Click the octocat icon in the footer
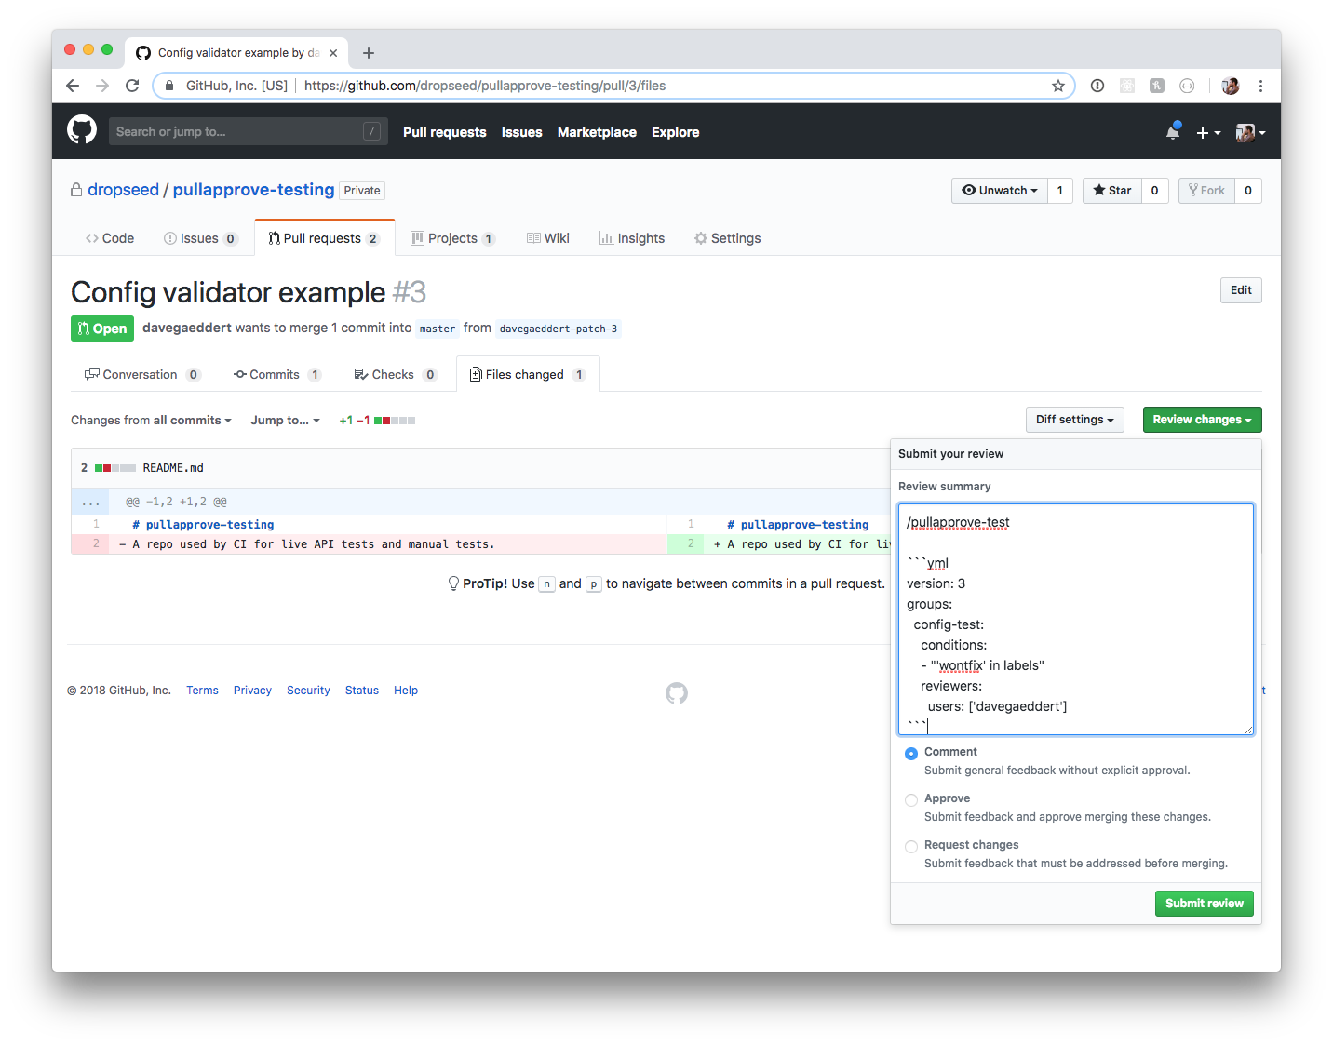 click(x=677, y=692)
